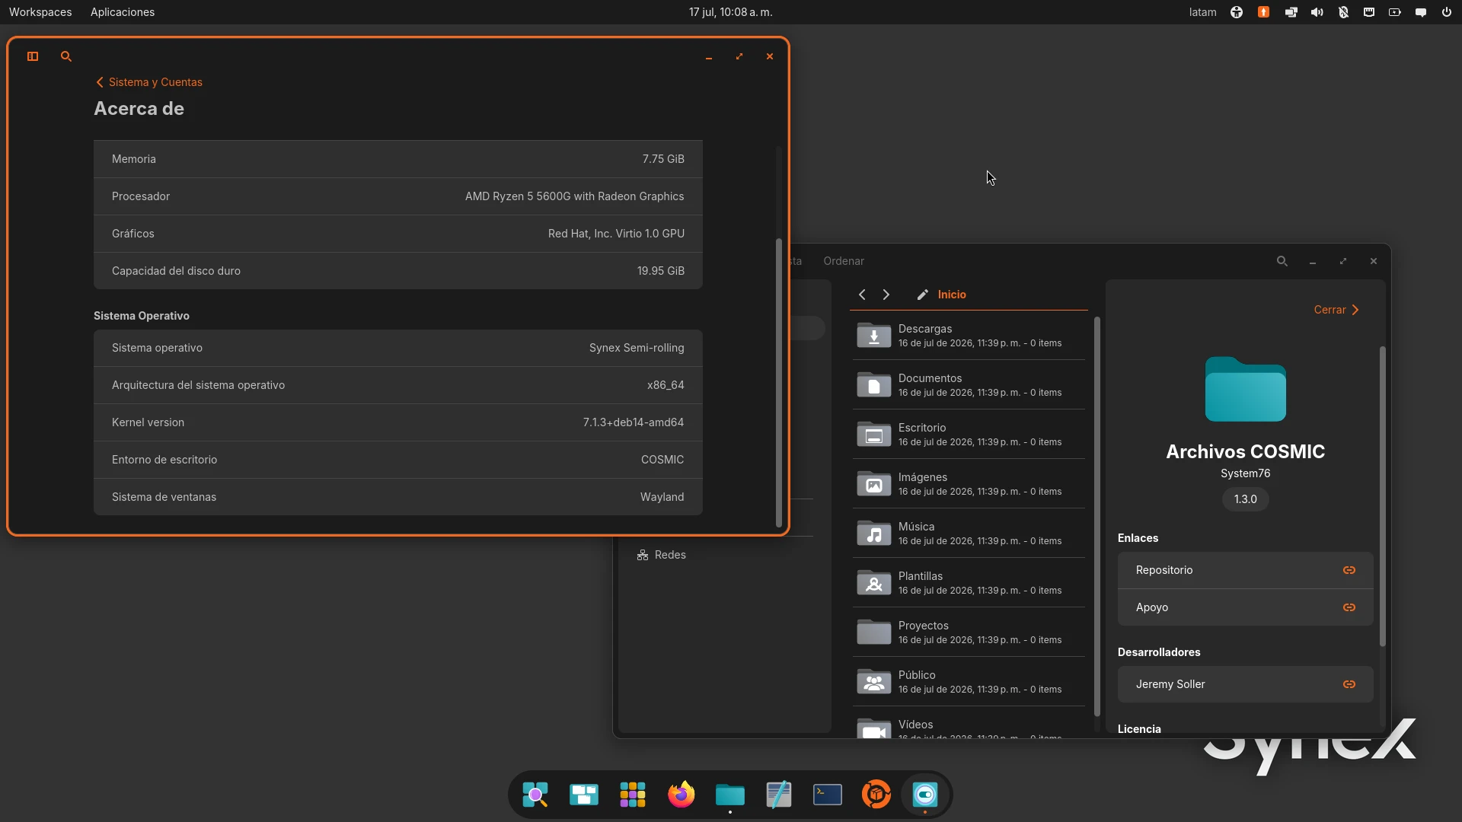
Task: Close the about panel with the Cerrar button
Action: pyautogui.click(x=1336, y=310)
